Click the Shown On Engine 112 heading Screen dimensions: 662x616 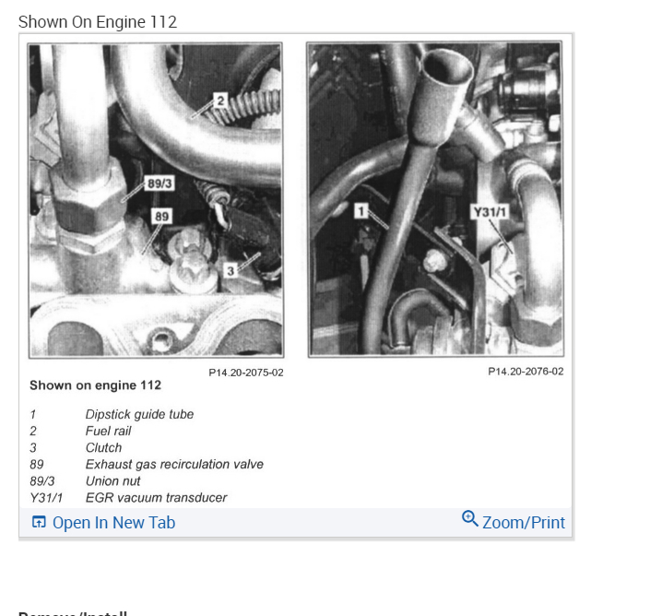[x=98, y=22]
